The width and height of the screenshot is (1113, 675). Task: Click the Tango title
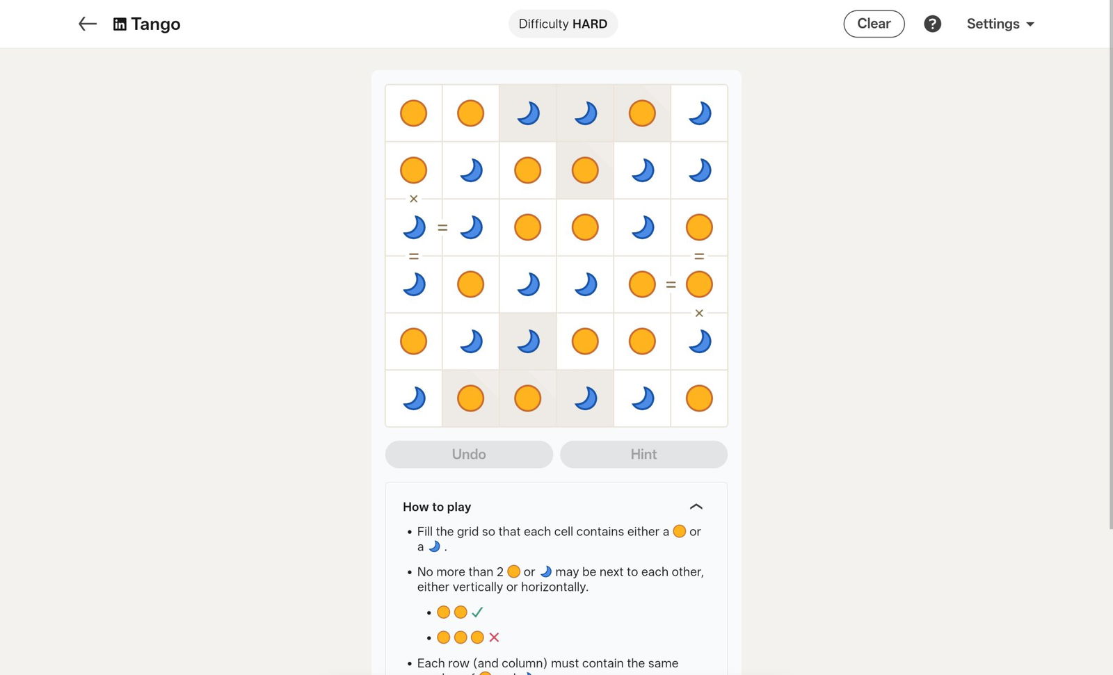click(156, 24)
